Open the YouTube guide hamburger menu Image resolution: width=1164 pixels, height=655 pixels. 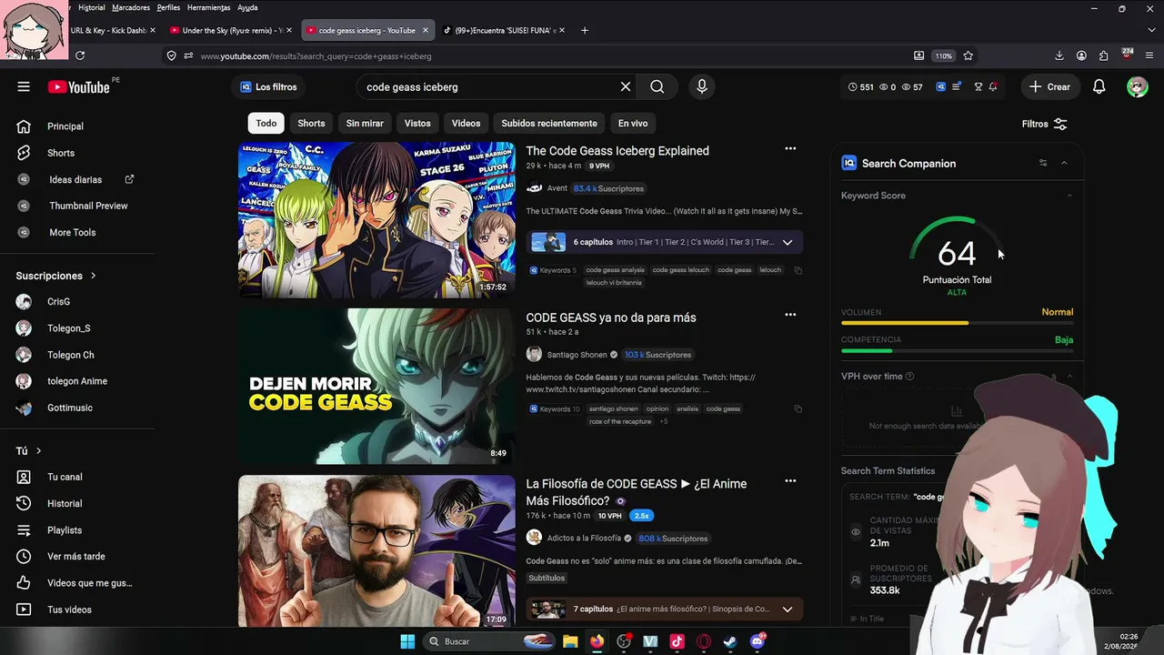[x=24, y=87]
